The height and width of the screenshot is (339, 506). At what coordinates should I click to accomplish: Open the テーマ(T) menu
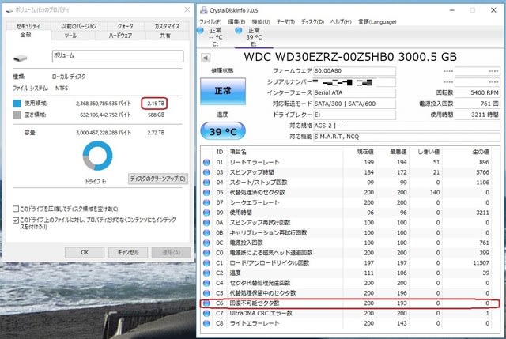pos(285,22)
